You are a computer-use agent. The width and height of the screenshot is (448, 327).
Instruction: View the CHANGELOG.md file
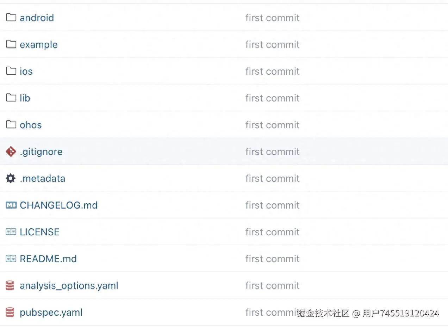pyautogui.click(x=58, y=205)
